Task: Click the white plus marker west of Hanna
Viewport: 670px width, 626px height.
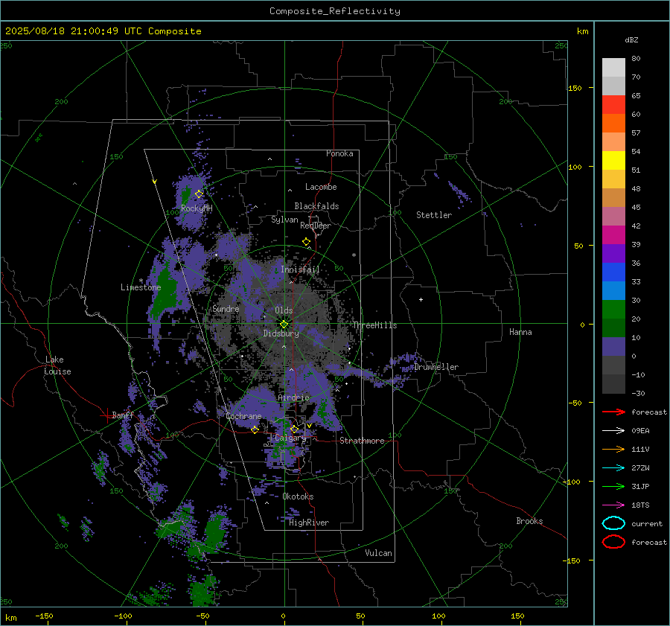Action: pyautogui.click(x=421, y=299)
